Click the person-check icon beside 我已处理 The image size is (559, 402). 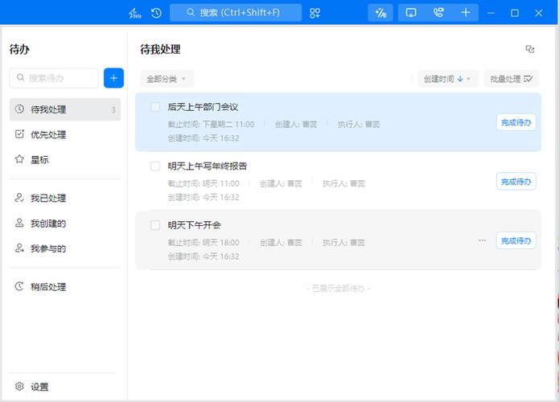point(19,198)
